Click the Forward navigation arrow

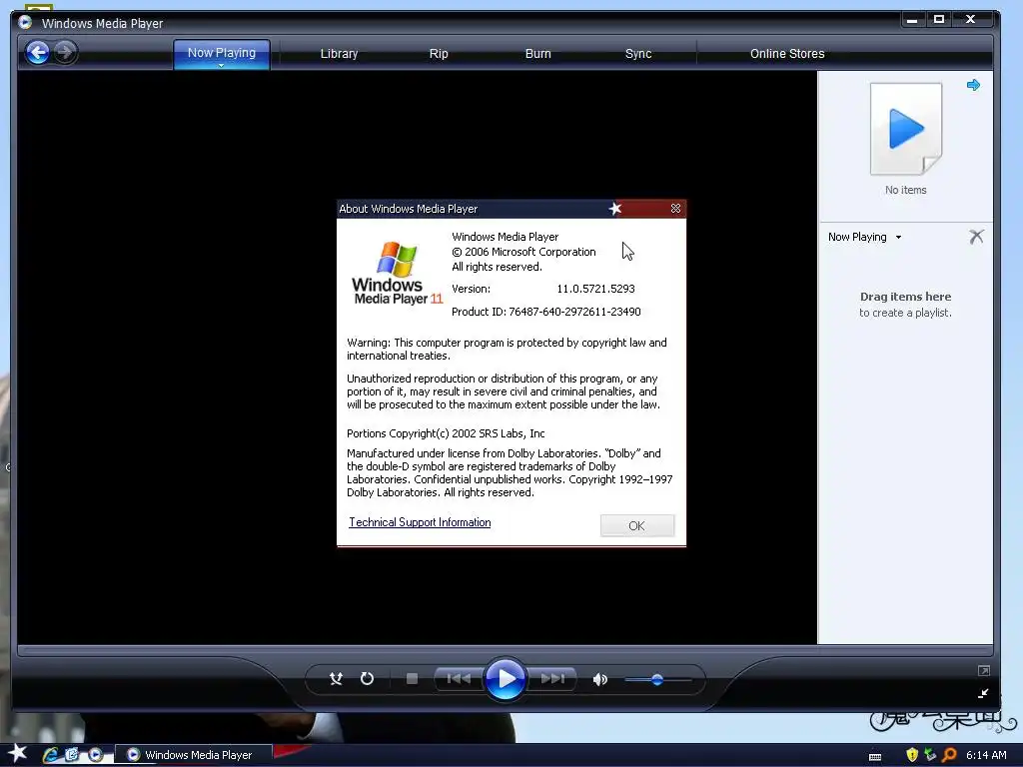pos(65,53)
